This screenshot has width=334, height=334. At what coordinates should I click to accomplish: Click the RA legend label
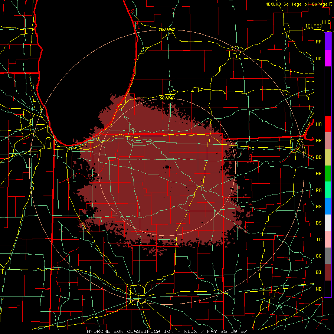tap(318, 190)
